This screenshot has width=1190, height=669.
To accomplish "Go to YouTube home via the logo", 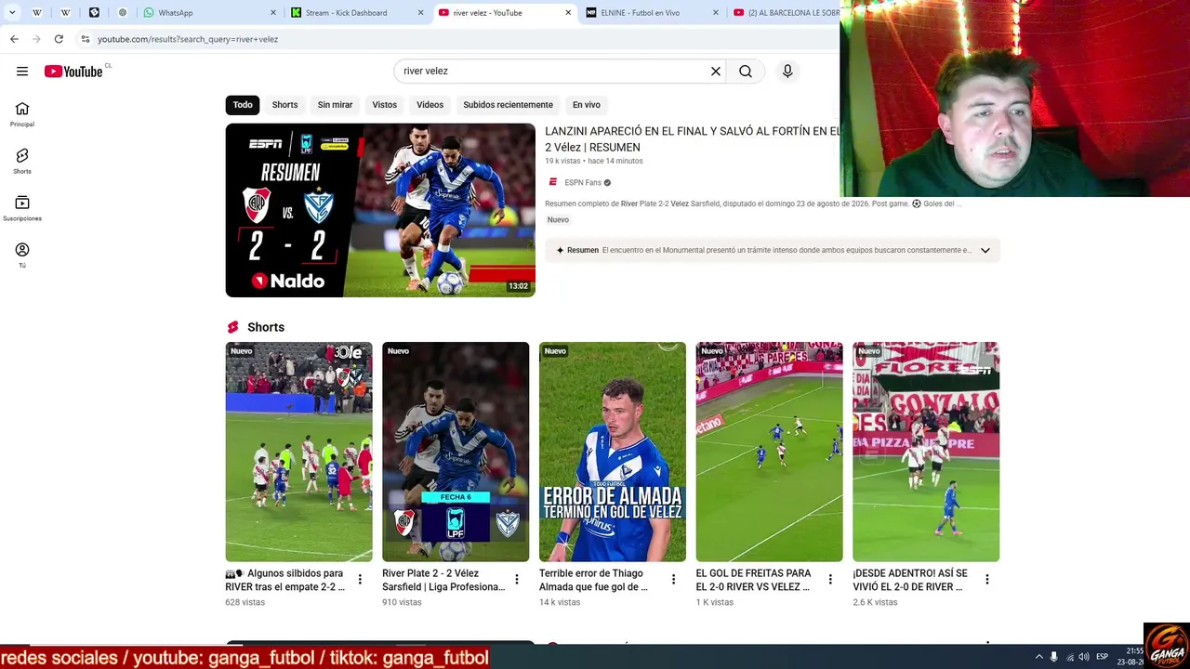I will click(x=73, y=72).
